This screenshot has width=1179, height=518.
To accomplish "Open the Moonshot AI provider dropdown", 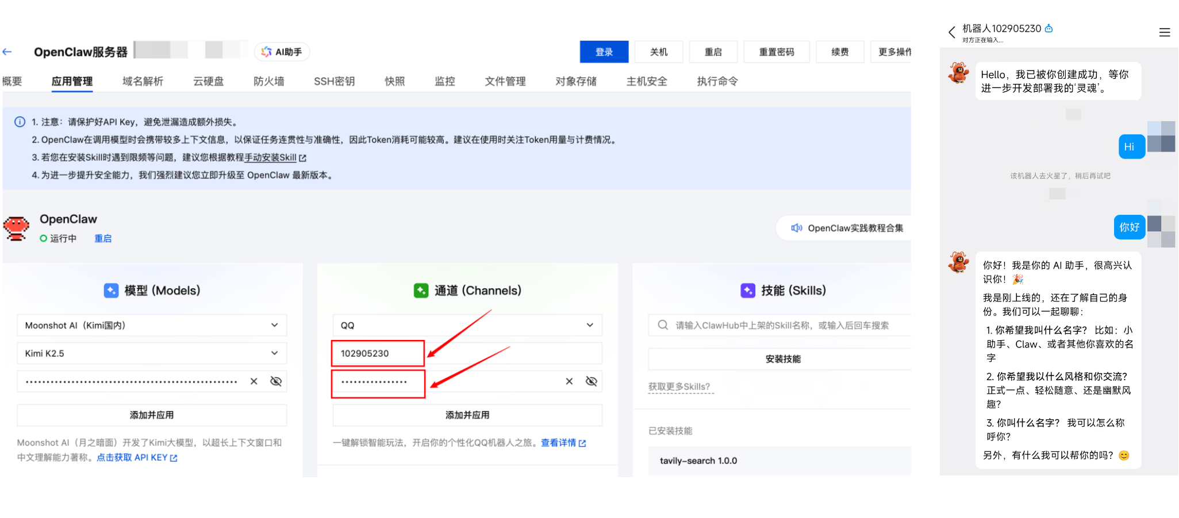I will coord(152,325).
